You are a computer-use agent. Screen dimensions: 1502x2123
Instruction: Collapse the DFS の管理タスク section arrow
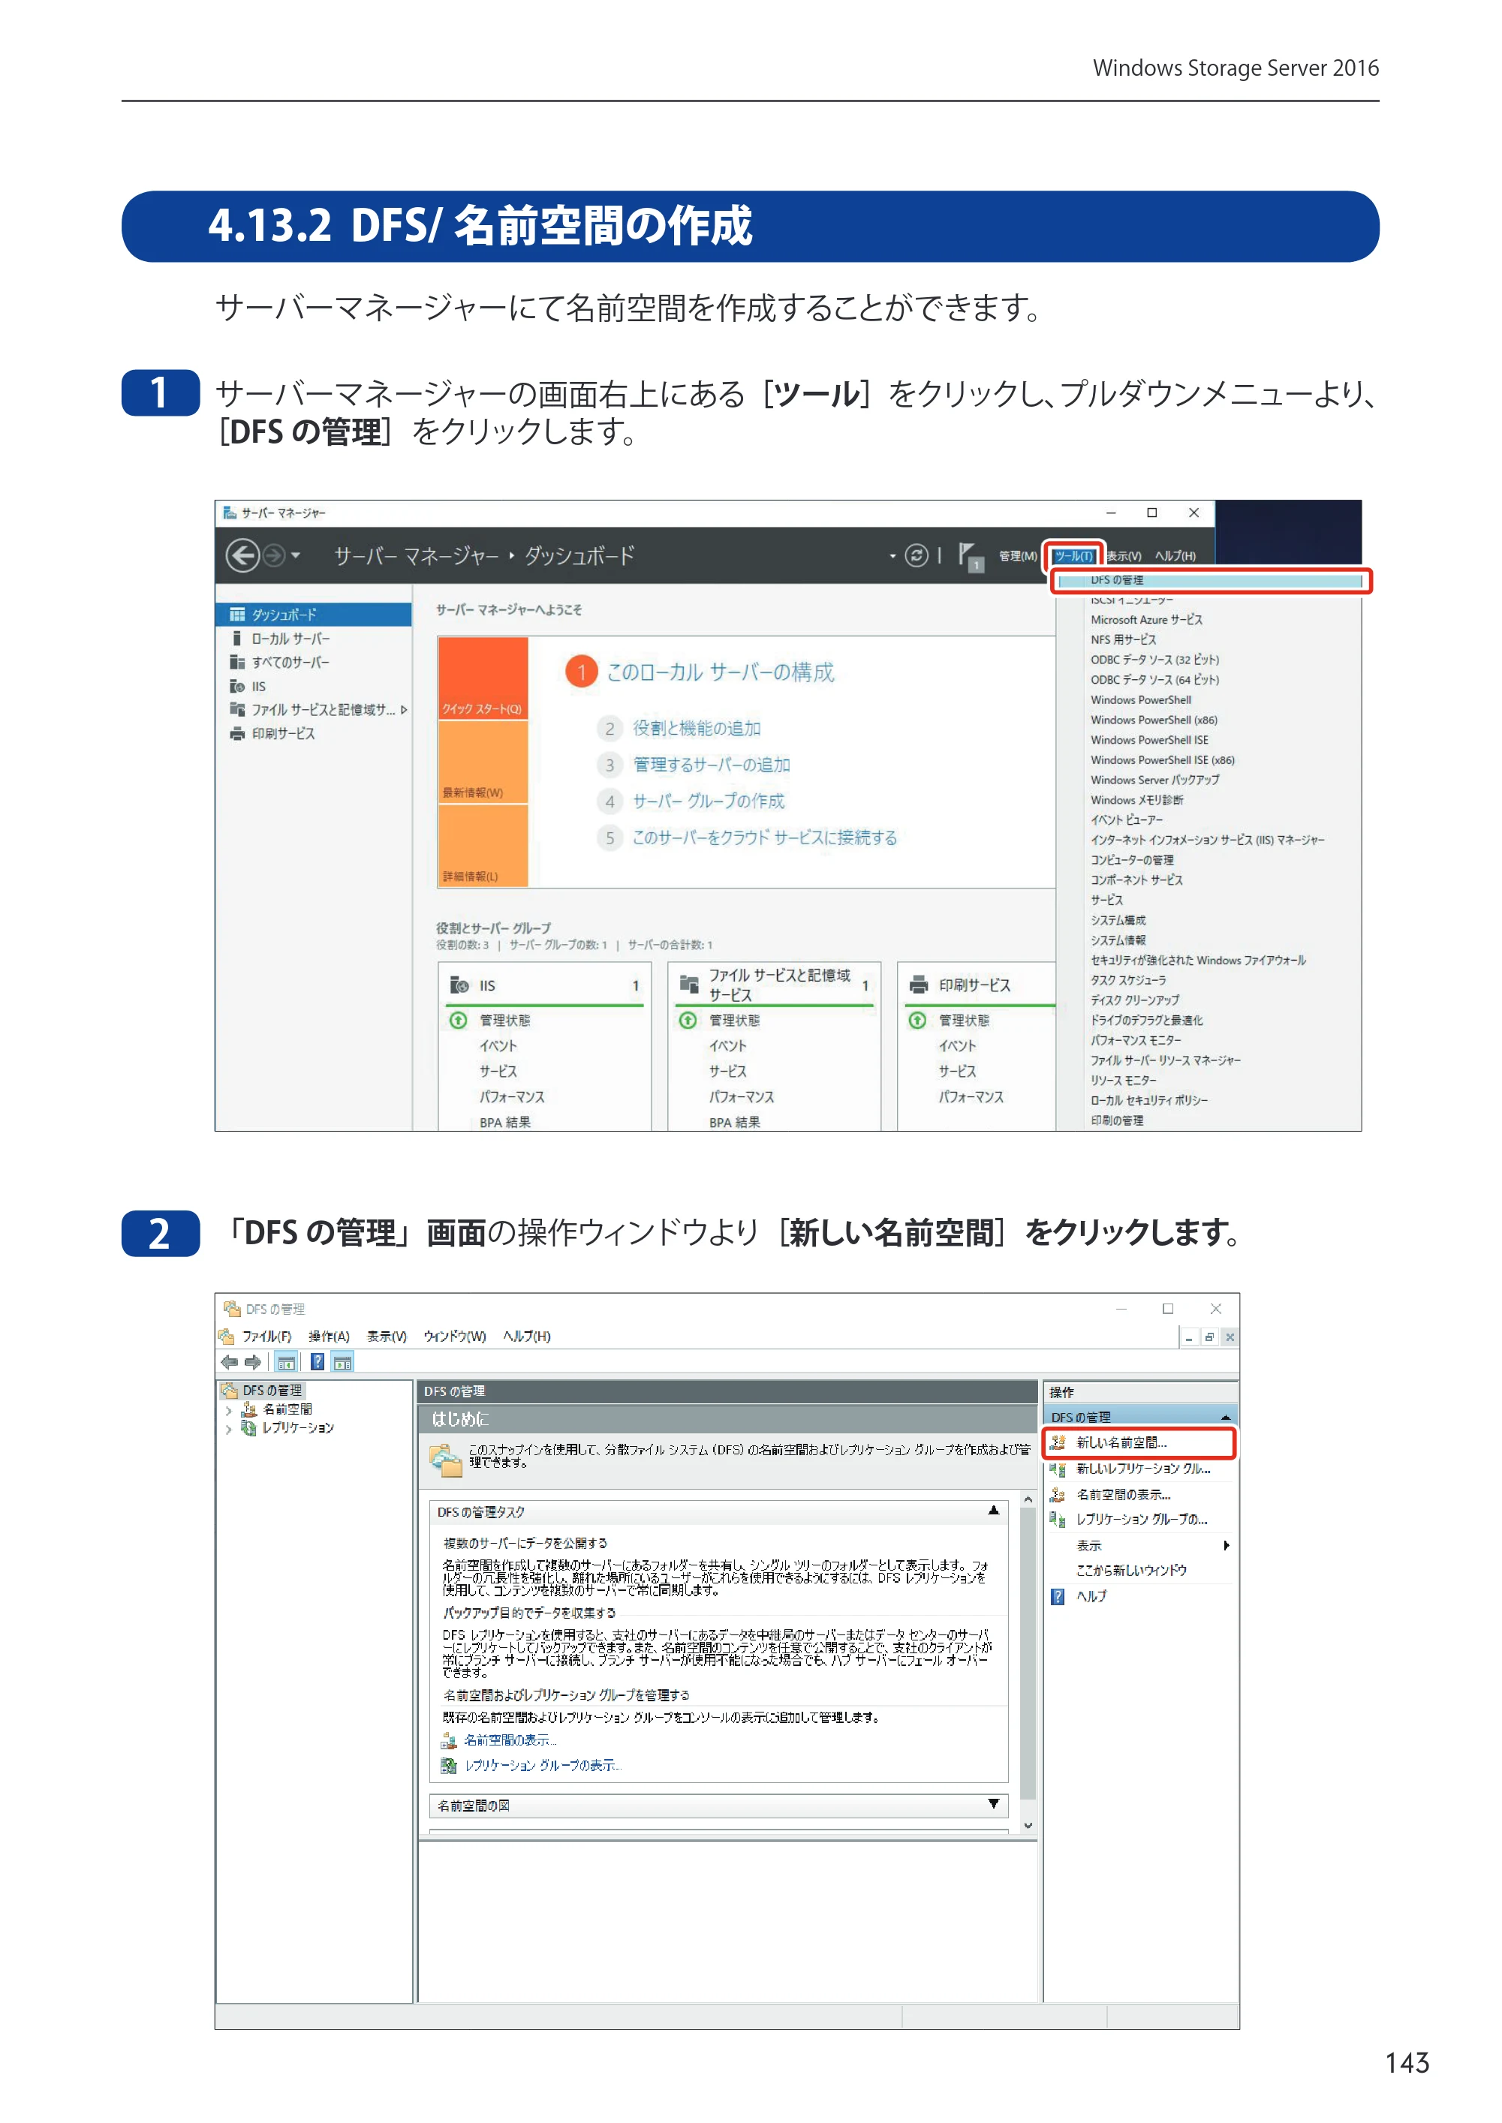click(993, 1510)
